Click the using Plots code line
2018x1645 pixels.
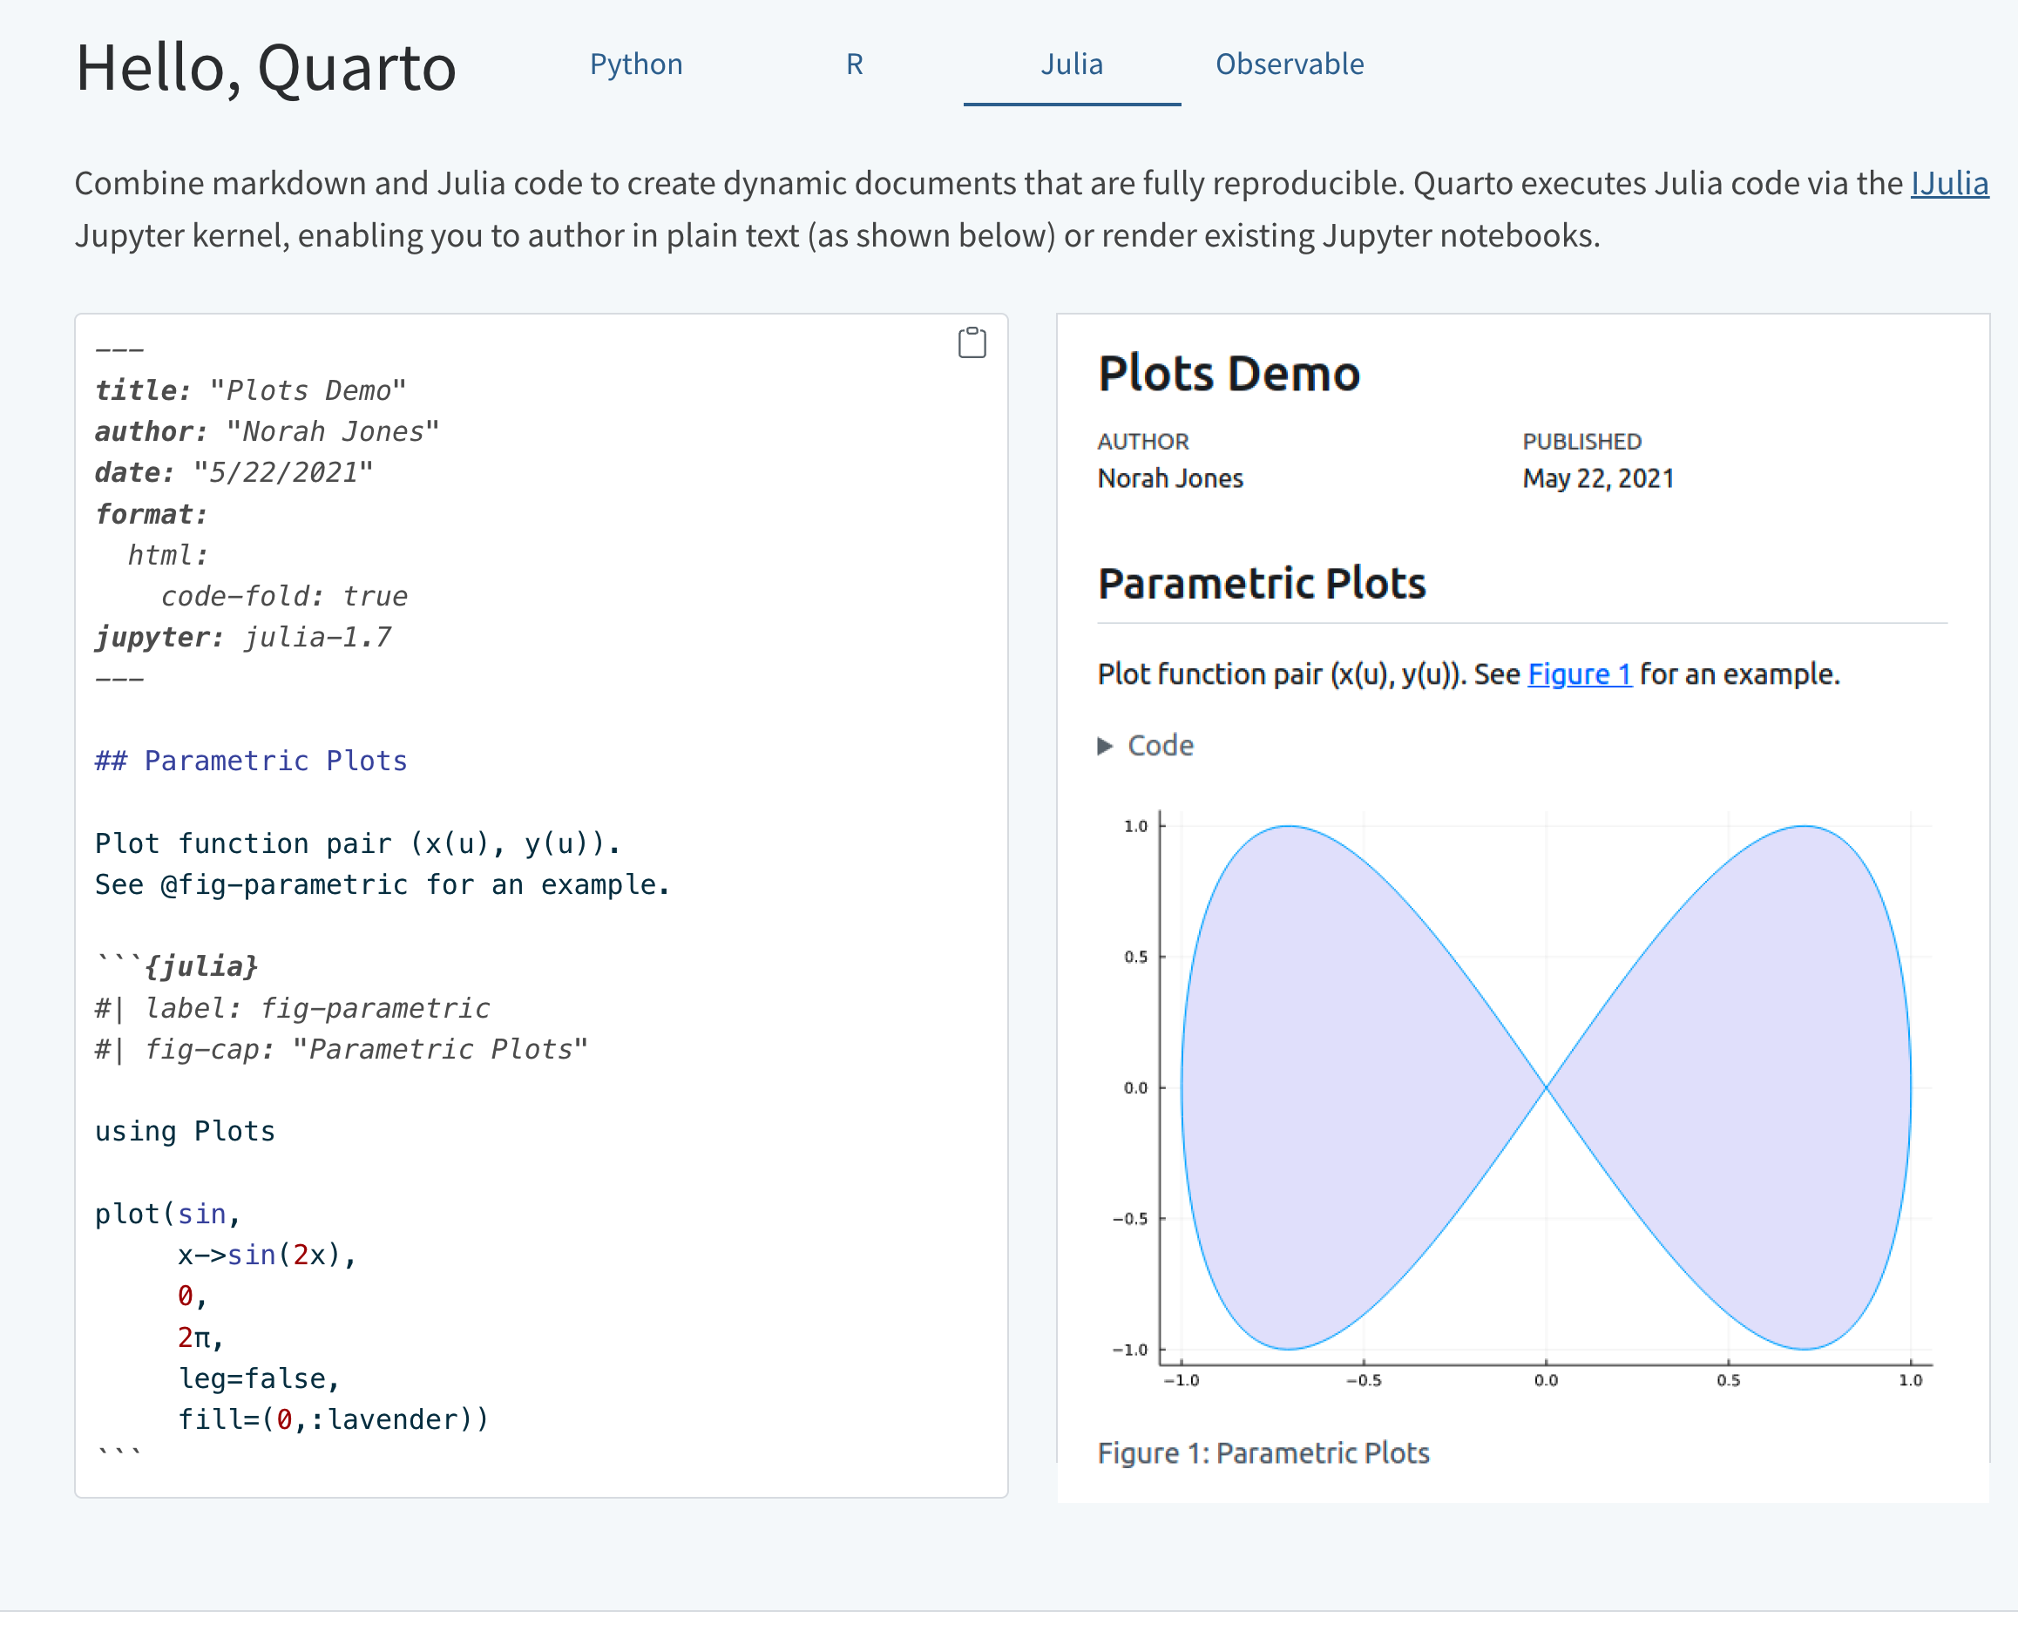click(x=185, y=1132)
